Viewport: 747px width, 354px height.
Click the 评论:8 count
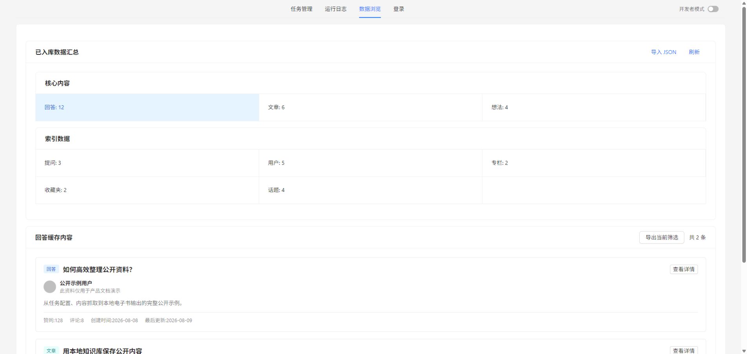point(77,320)
